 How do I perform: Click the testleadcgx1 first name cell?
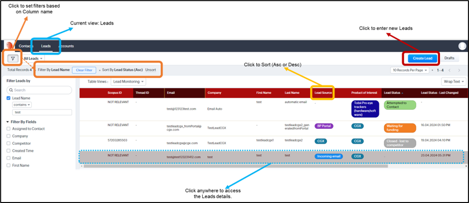point(265,140)
